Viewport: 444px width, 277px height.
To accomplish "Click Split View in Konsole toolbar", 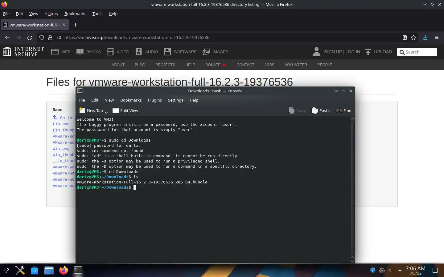I will pos(125,111).
